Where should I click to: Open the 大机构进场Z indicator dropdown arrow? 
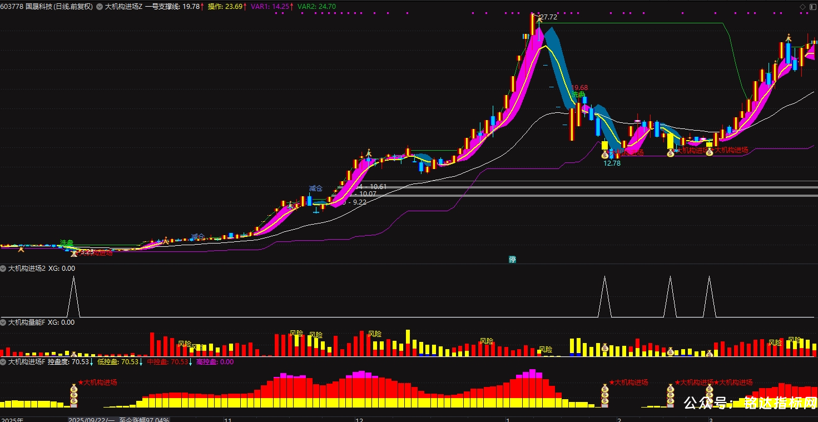coord(100,7)
